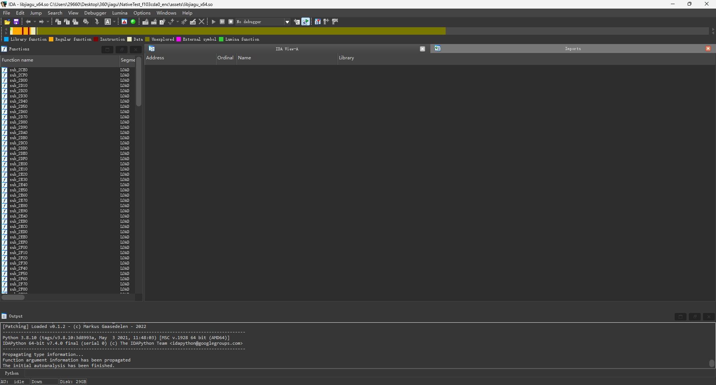
Task: Open the Lumina menu
Action: (120, 13)
